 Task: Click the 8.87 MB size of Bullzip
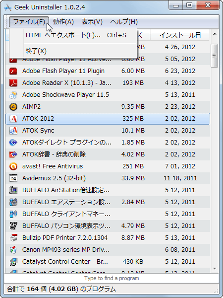[133, 238]
